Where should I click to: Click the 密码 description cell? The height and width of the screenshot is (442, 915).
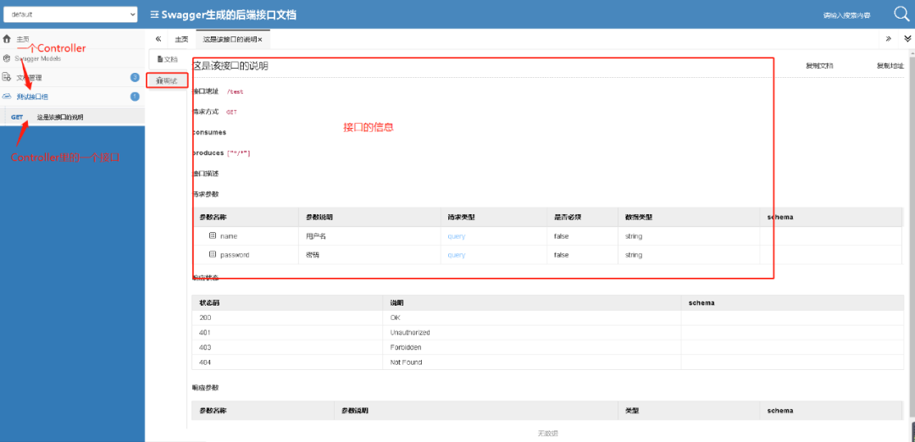369,255
